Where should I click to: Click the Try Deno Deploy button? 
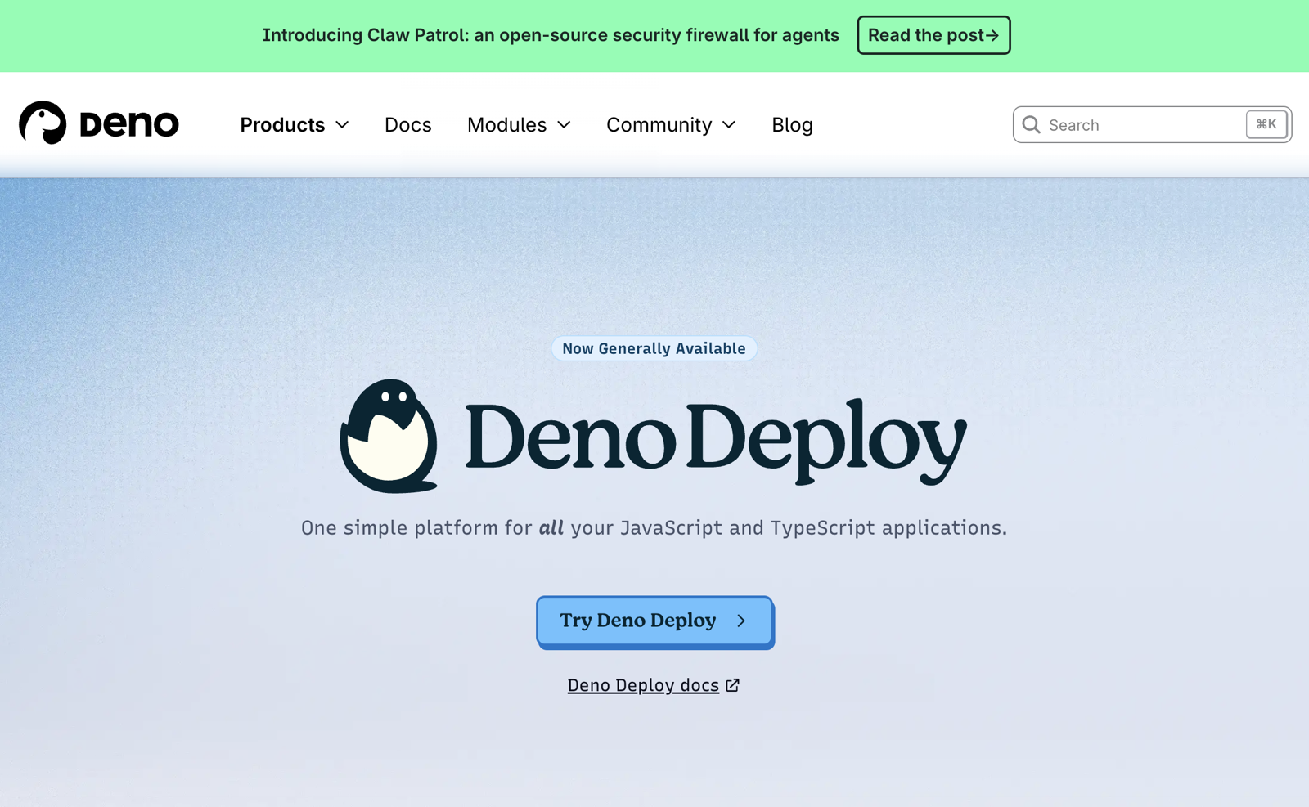point(654,621)
